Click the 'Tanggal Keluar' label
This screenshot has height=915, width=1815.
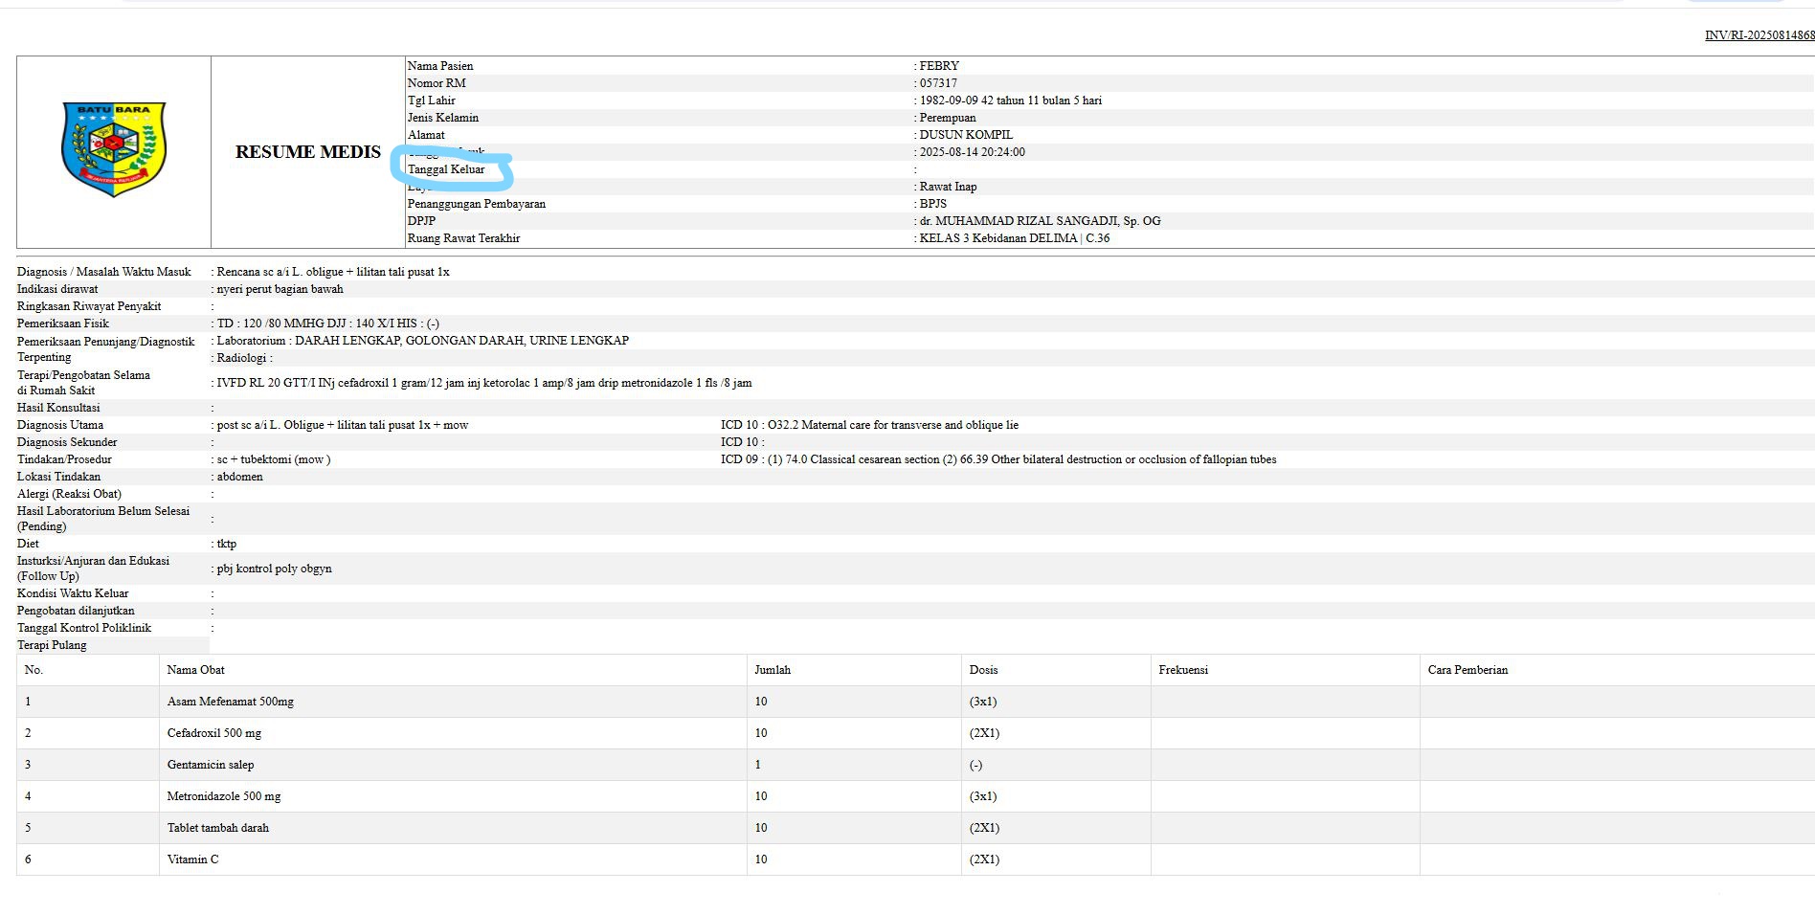pos(446,169)
